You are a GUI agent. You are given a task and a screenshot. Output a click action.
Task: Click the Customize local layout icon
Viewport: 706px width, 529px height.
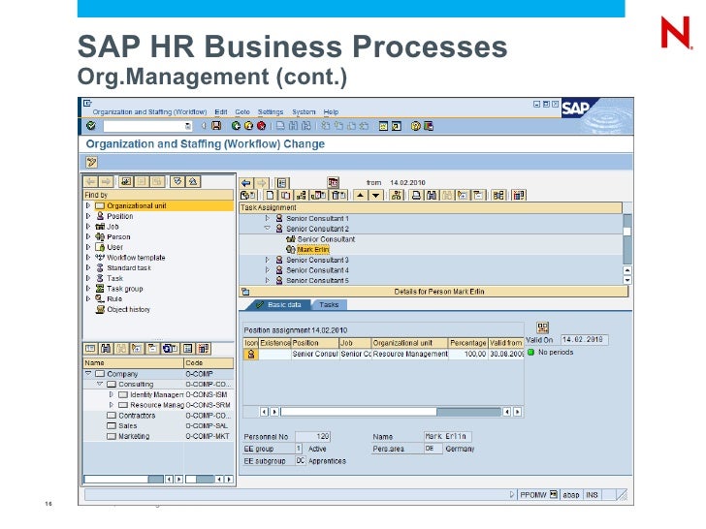coord(429,126)
